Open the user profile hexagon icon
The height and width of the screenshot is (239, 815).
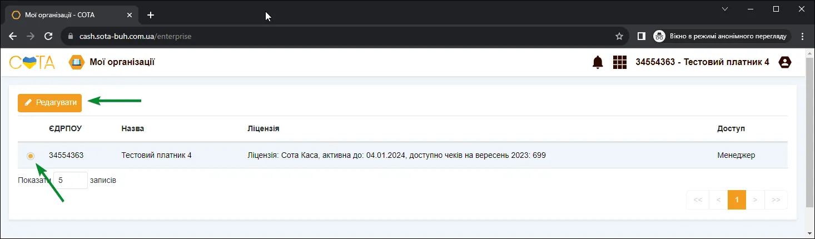pos(784,62)
